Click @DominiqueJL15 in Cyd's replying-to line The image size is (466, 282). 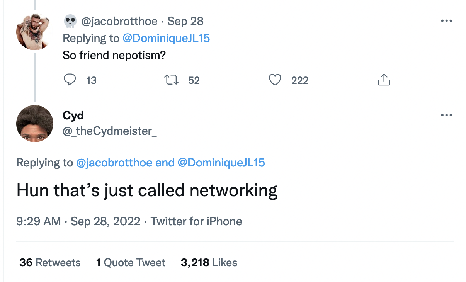click(x=221, y=163)
